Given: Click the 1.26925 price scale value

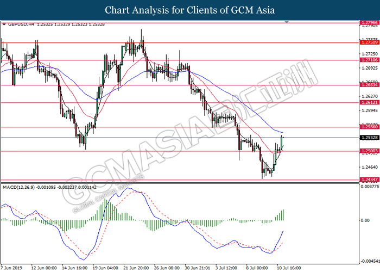Looking at the screenshot, I should (x=369, y=68).
